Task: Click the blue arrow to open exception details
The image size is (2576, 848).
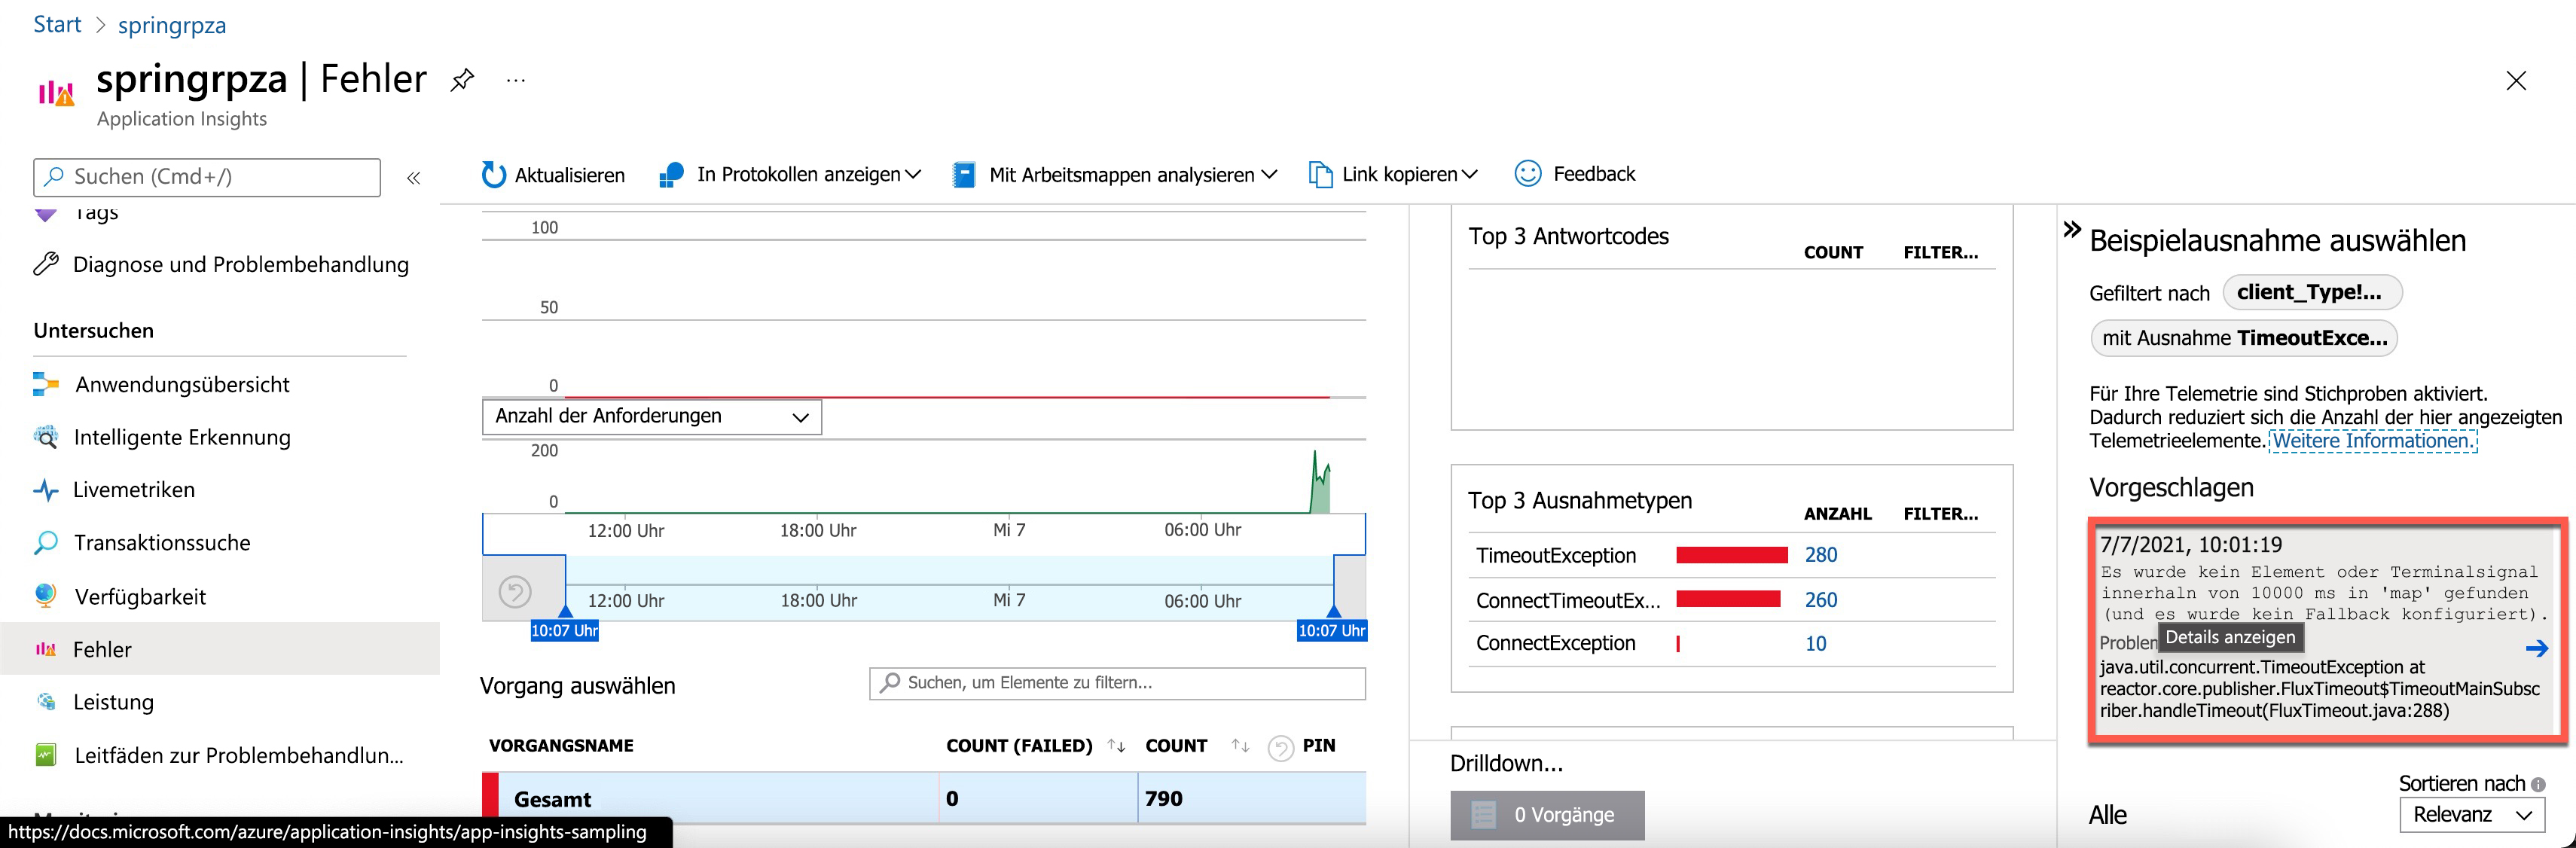Action: point(2538,648)
